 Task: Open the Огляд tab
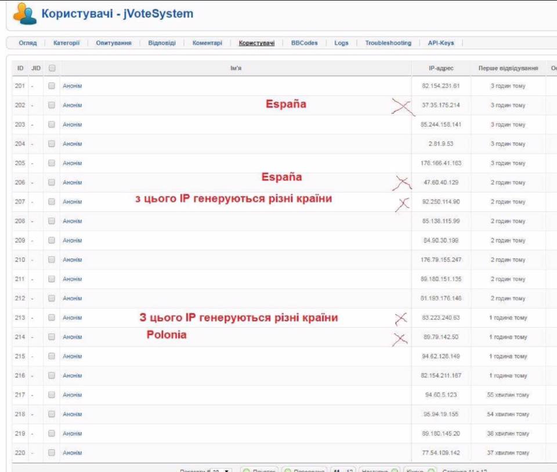28,43
